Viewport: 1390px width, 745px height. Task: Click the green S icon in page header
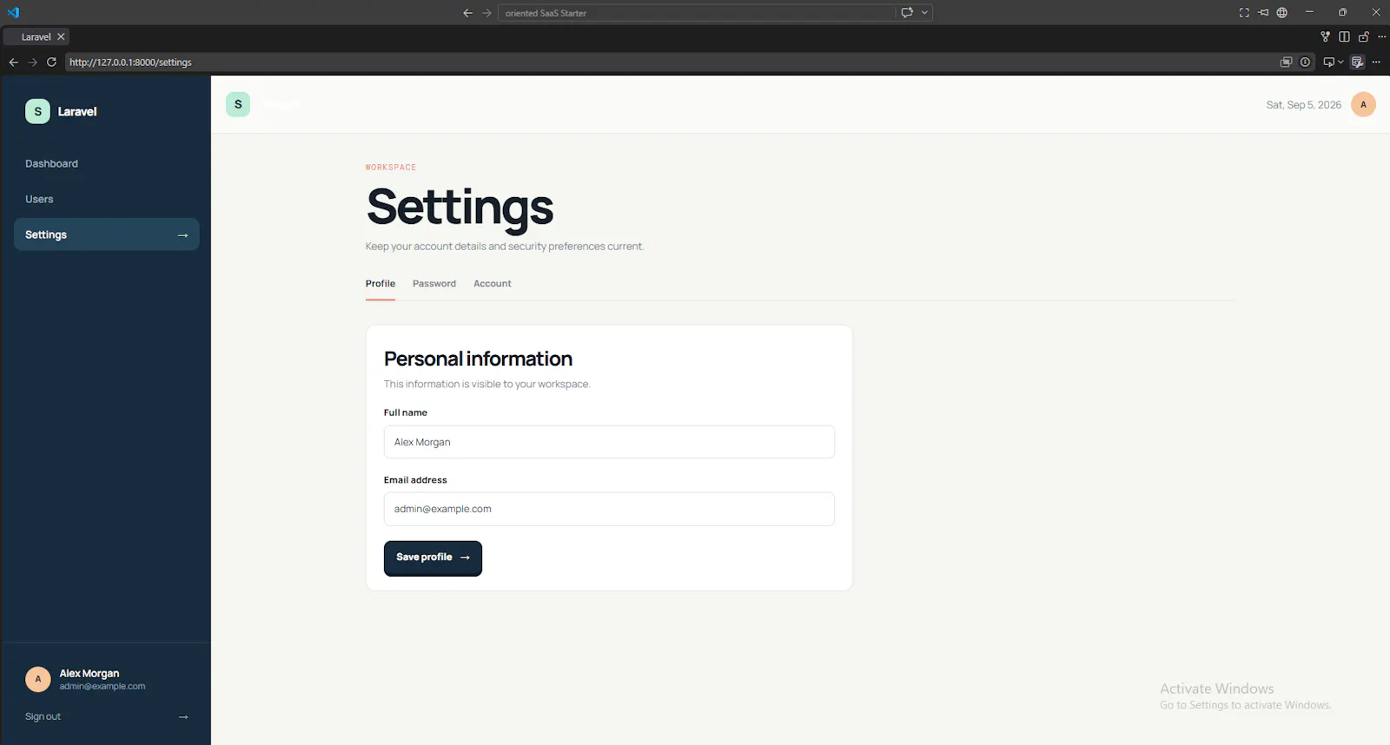pyautogui.click(x=238, y=104)
